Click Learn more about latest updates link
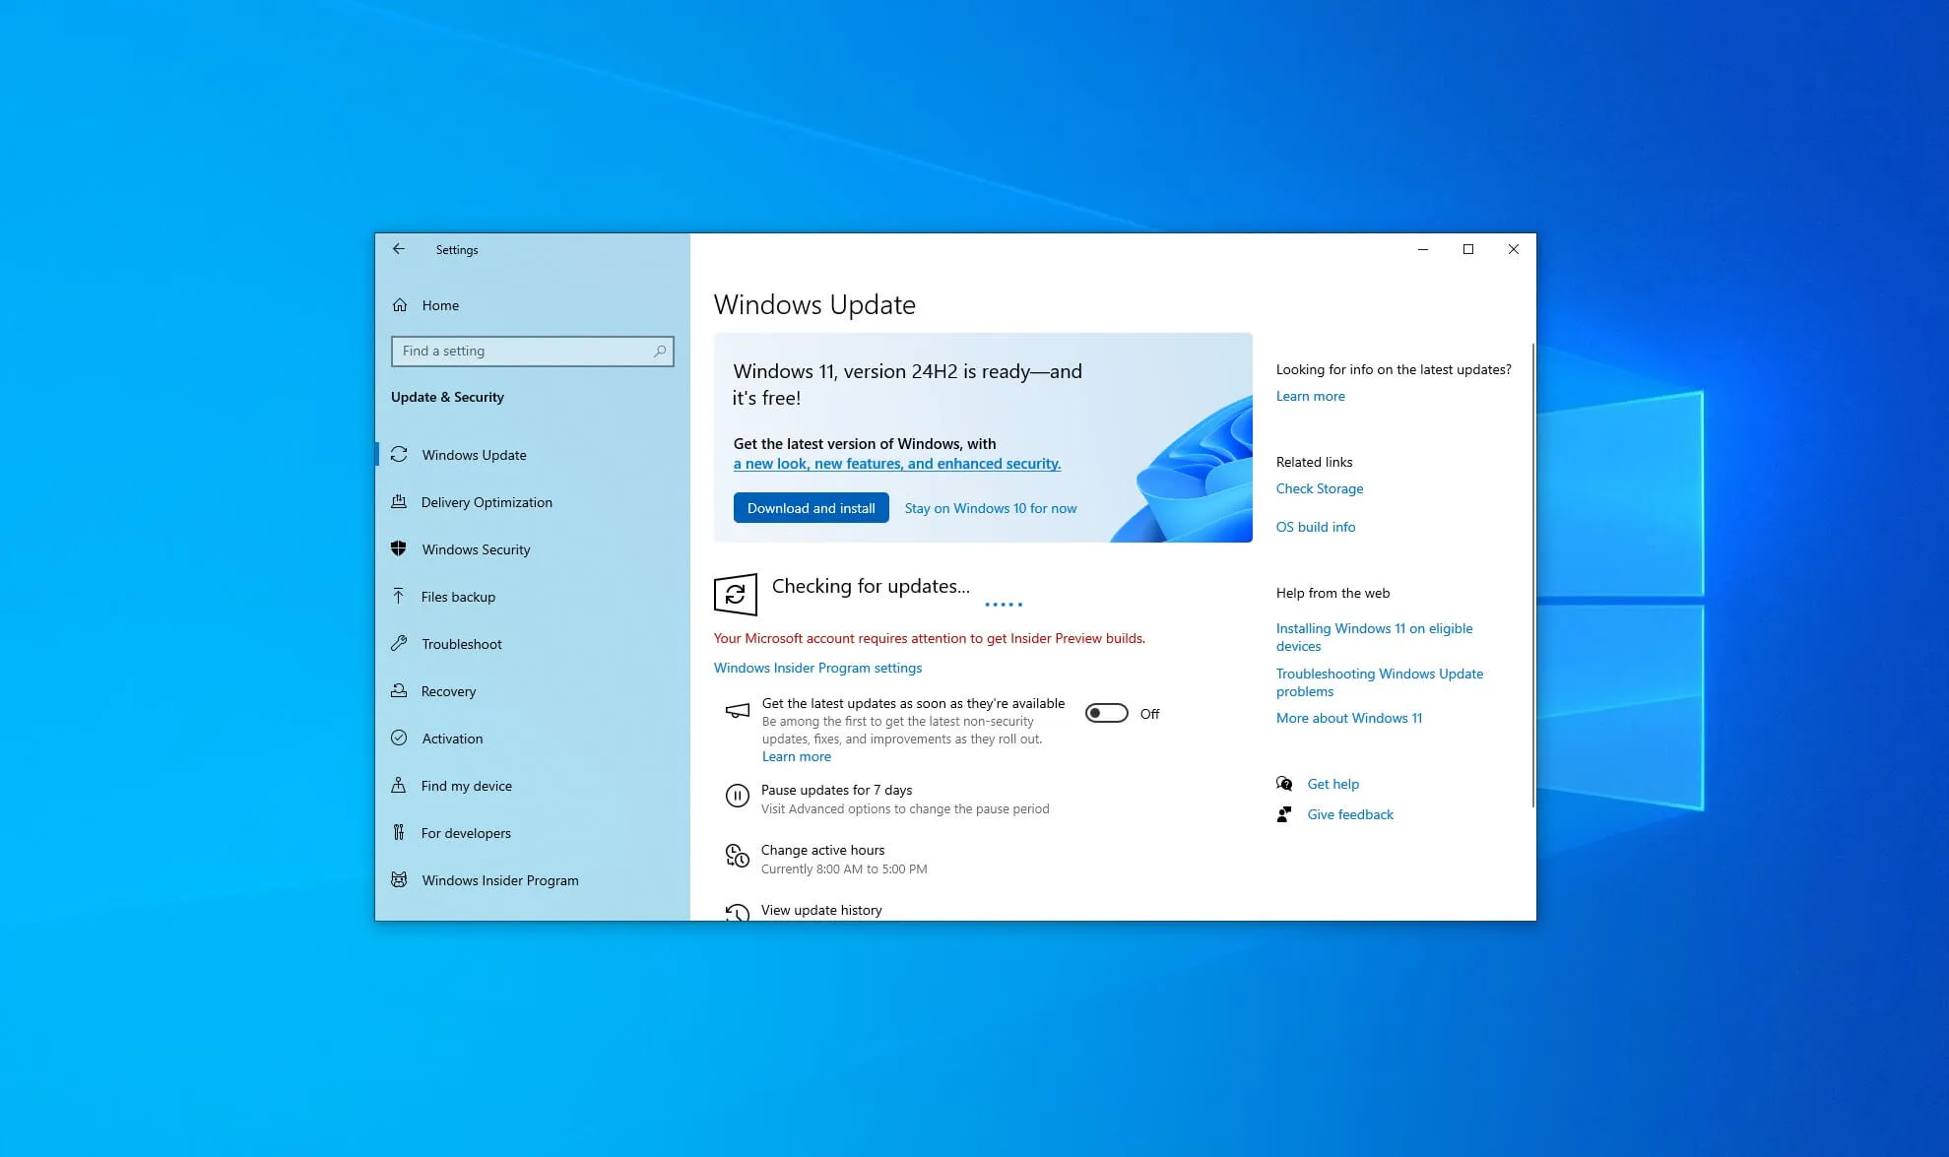Image resolution: width=1949 pixels, height=1157 pixels. click(x=1310, y=395)
